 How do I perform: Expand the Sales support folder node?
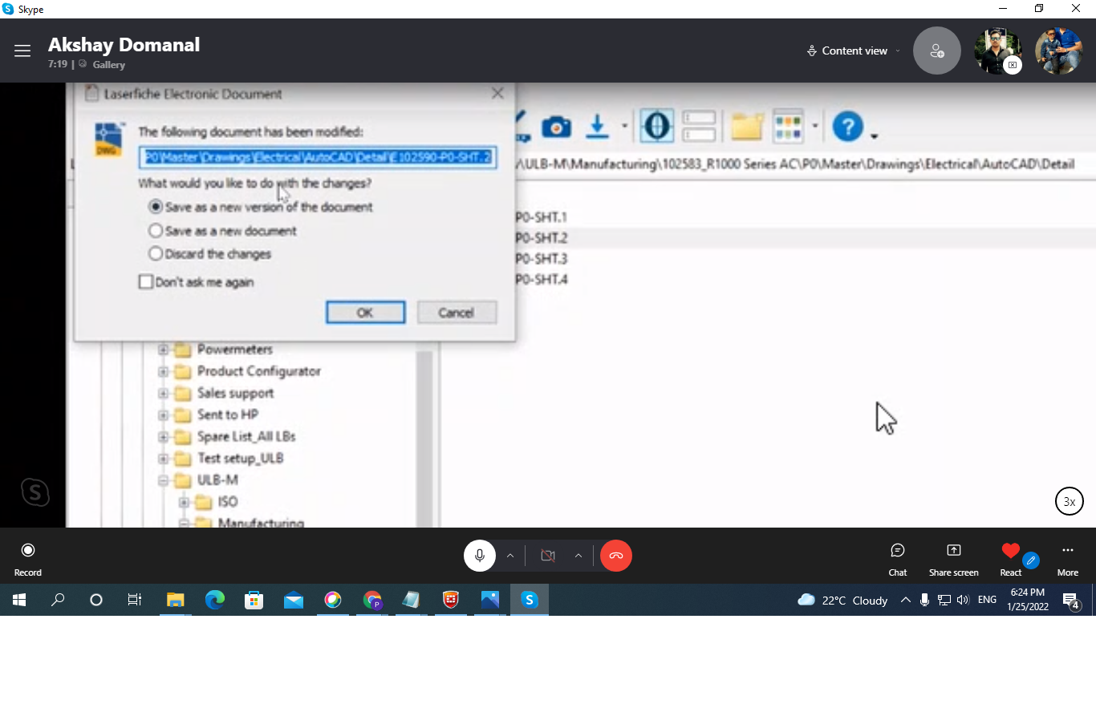[164, 393]
